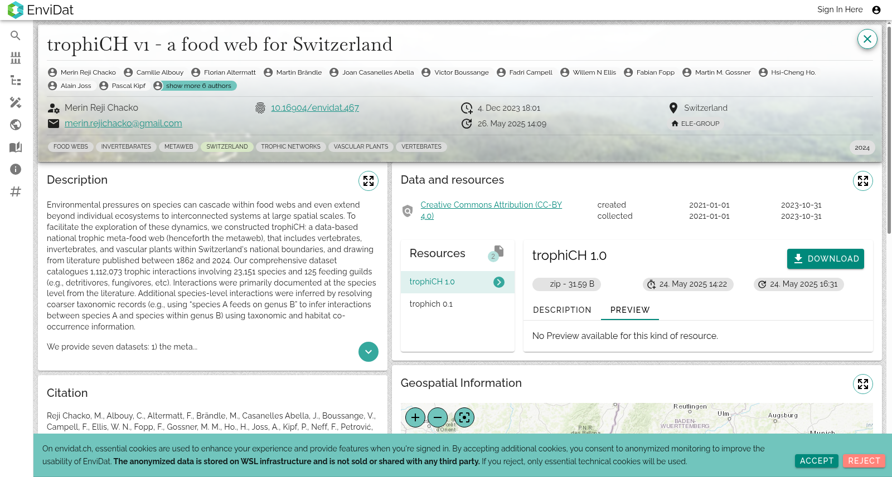
Task: Click the 2024 year chip
Action: click(862, 147)
